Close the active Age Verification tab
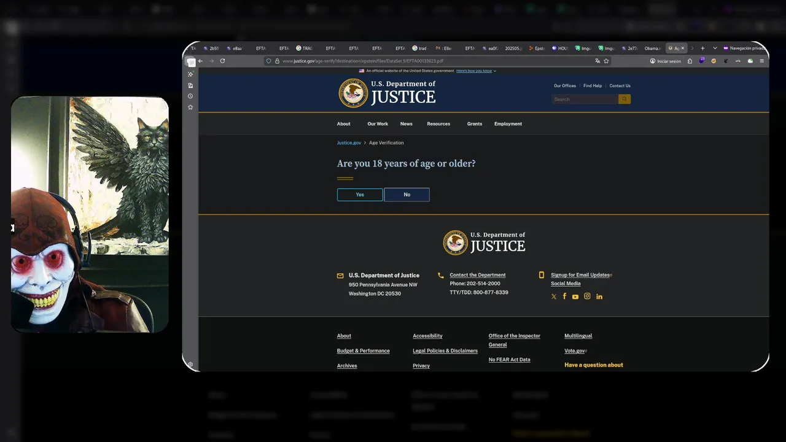Viewport: 786px width, 442px height. pos(682,48)
